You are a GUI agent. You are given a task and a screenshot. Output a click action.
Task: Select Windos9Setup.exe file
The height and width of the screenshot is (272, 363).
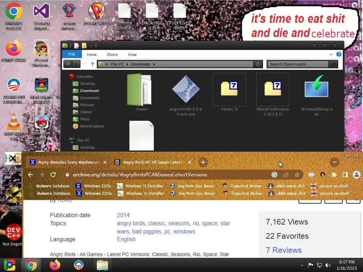[x=317, y=95]
